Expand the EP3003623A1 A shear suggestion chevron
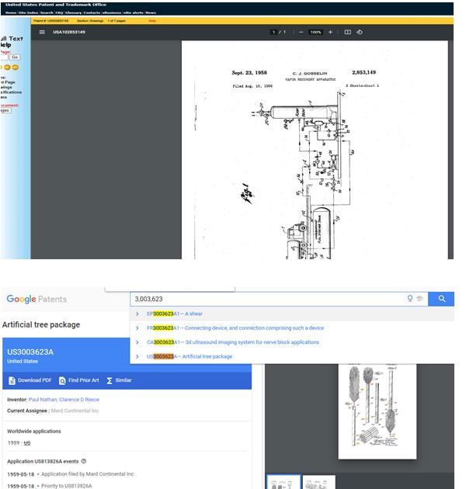Screen dimensions: 466x489 (137, 314)
